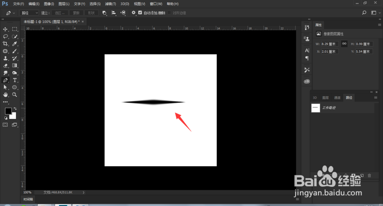Viewport: 383px width, 206px height.
Task: Select the Move tool
Action: [5, 29]
